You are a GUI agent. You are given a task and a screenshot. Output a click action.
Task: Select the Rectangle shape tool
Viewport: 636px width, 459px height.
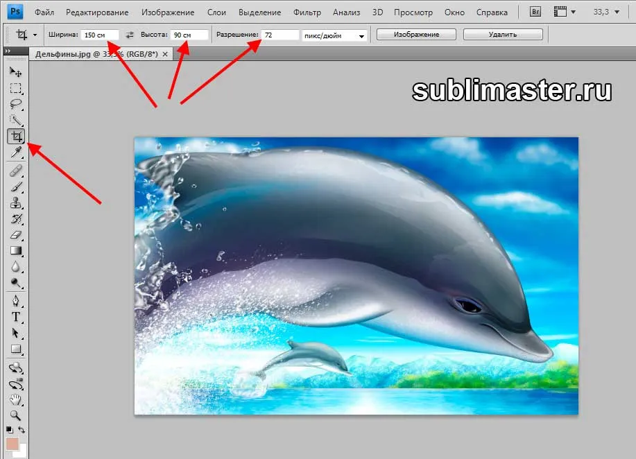click(15, 349)
